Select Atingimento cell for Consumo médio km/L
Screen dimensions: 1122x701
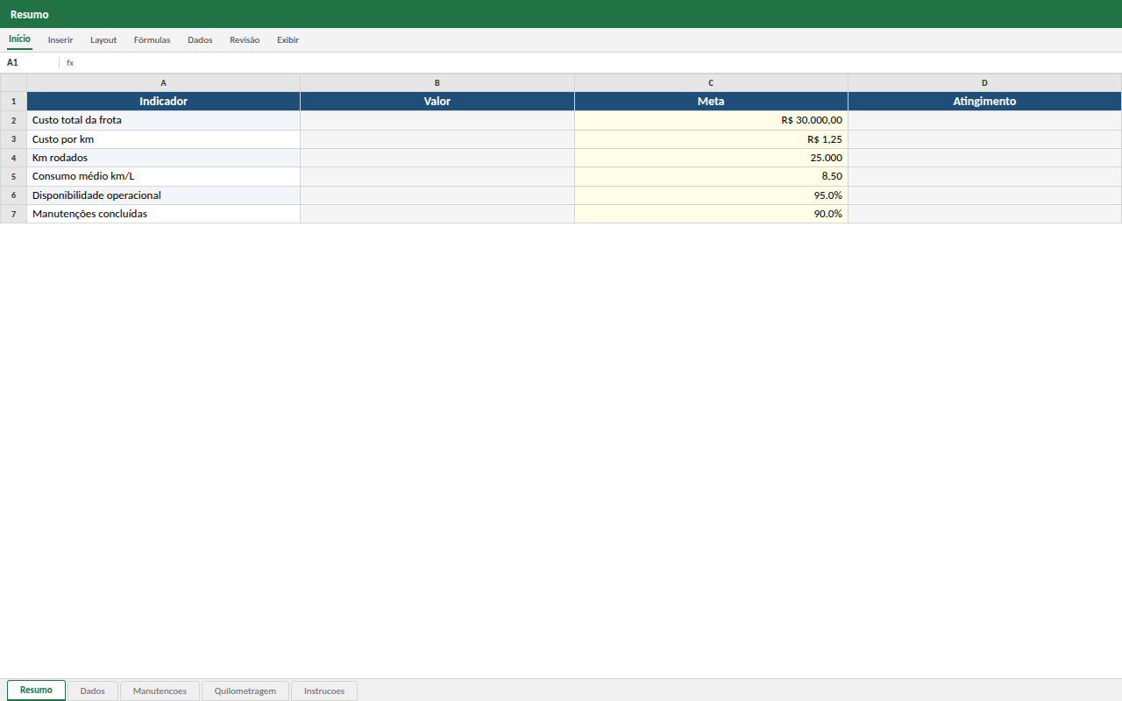[x=984, y=176]
